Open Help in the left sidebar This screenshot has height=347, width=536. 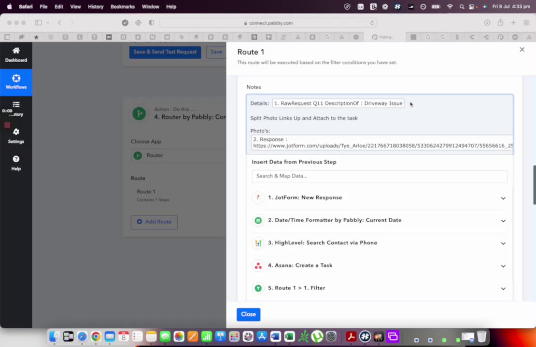coord(16,163)
